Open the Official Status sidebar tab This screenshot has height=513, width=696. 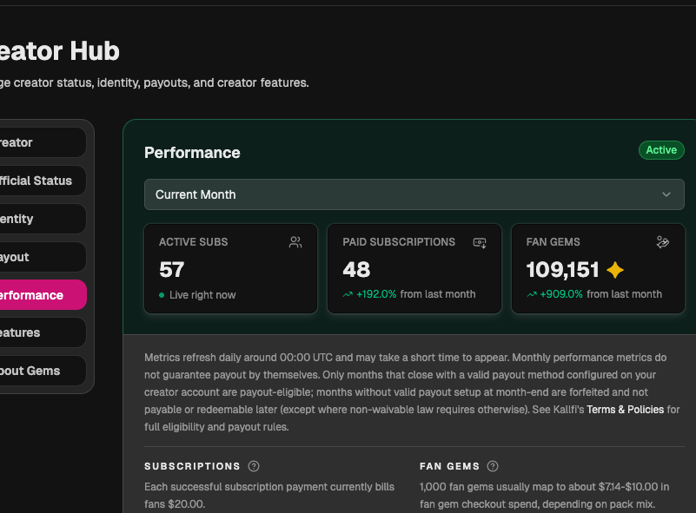43,181
